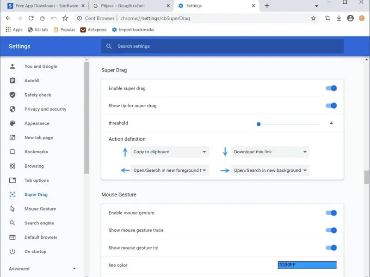Toggle Enable mouse gesture switch
Screen dimensions: 370x277
(x=331, y=213)
